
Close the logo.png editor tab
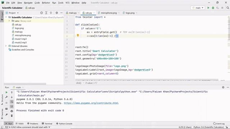coord(137,13)
